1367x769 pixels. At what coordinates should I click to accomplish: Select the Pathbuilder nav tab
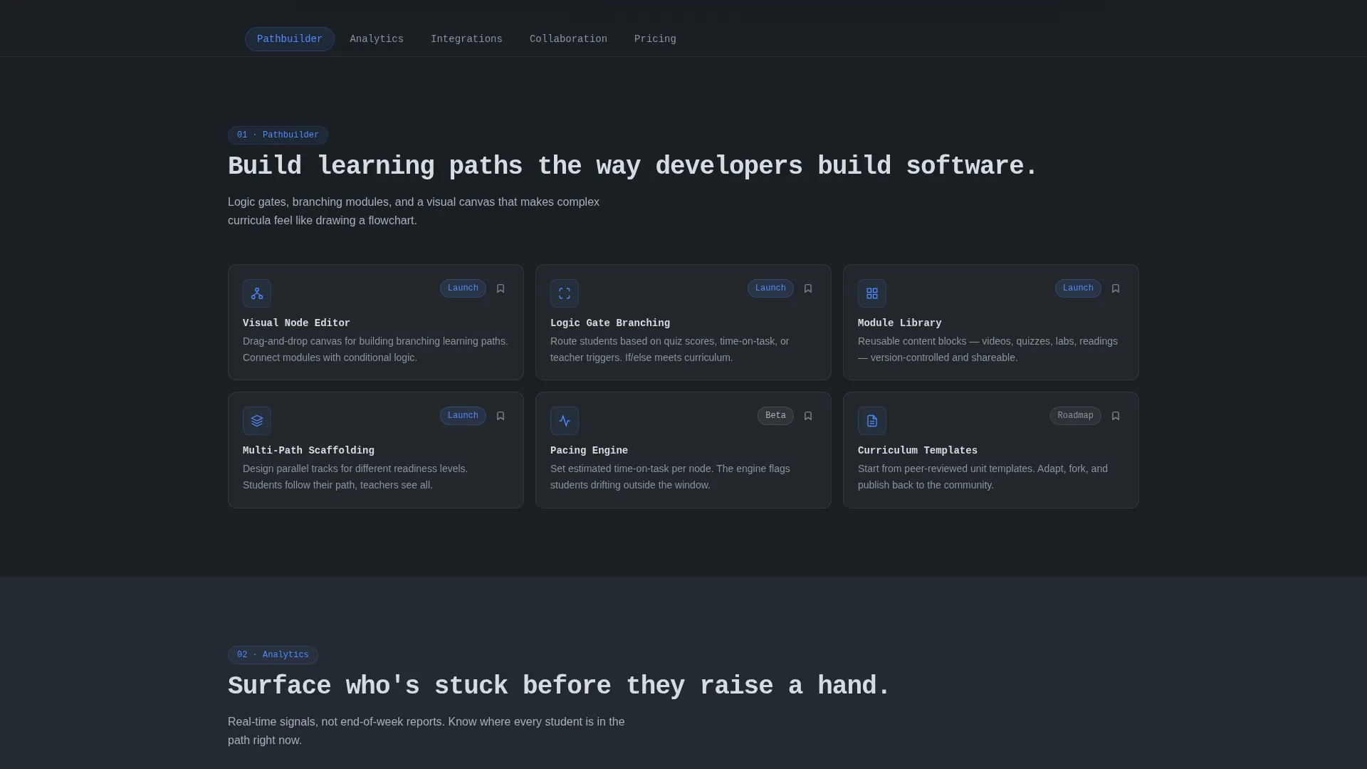tap(290, 39)
